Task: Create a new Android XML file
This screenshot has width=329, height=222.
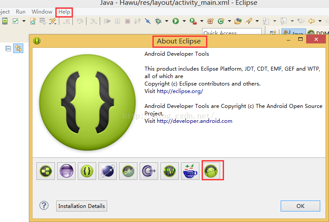Action: pyautogui.click(x=33, y=21)
